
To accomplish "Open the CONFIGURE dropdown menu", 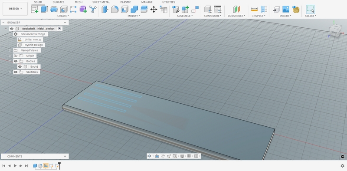I will pos(213,16).
